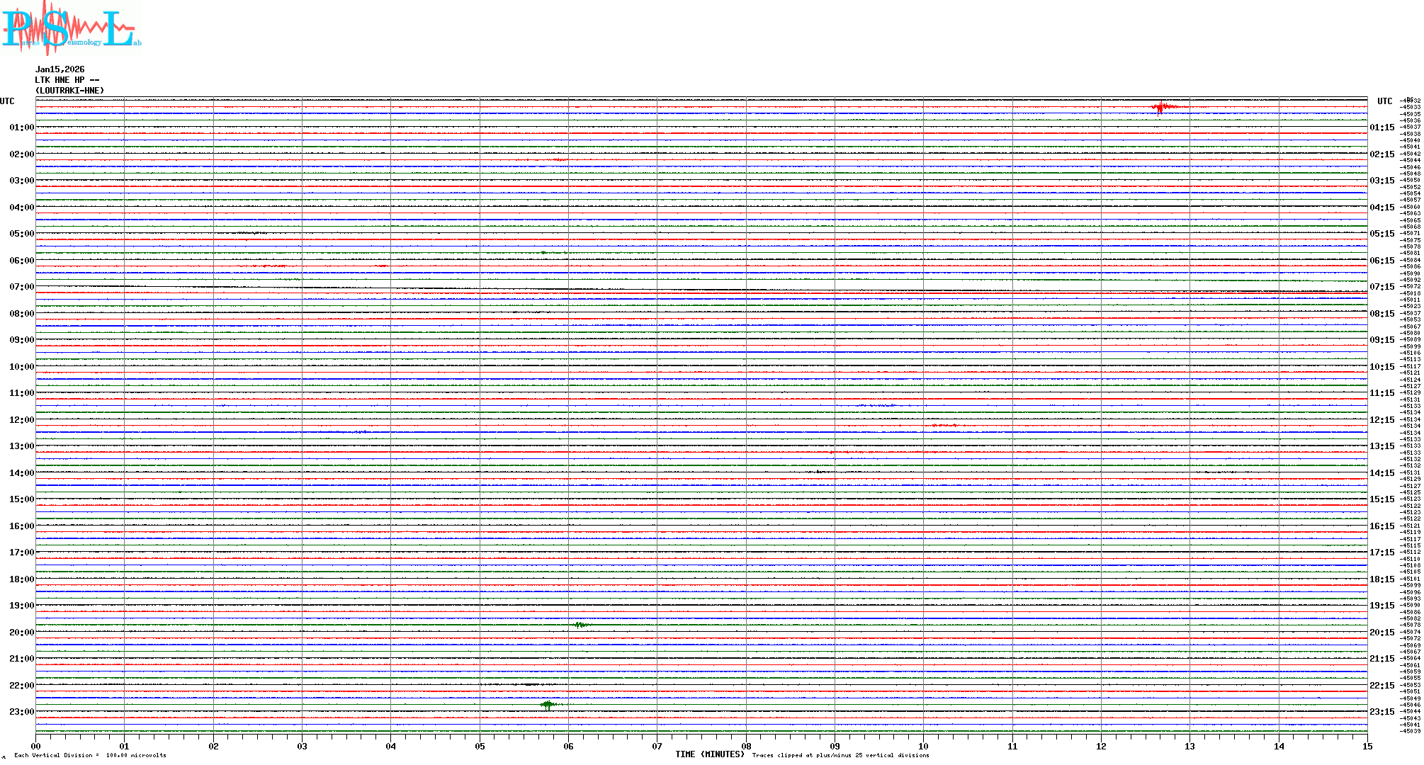The height and width of the screenshot is (765, 1424).
Task: Click the left UTC axis header
Action: point(7,101)
